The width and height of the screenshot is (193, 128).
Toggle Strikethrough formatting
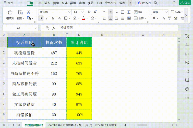pyautogui.click(x=59, y=18)
